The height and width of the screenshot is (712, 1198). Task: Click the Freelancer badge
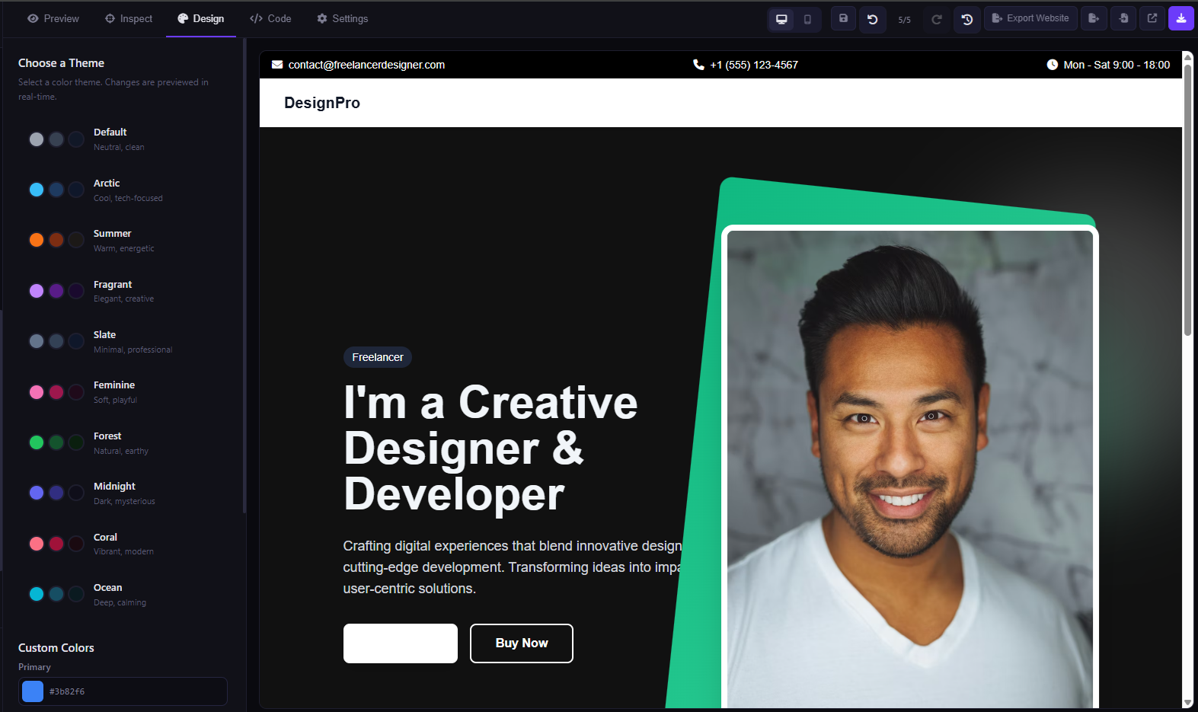click(x=378, y=357)
